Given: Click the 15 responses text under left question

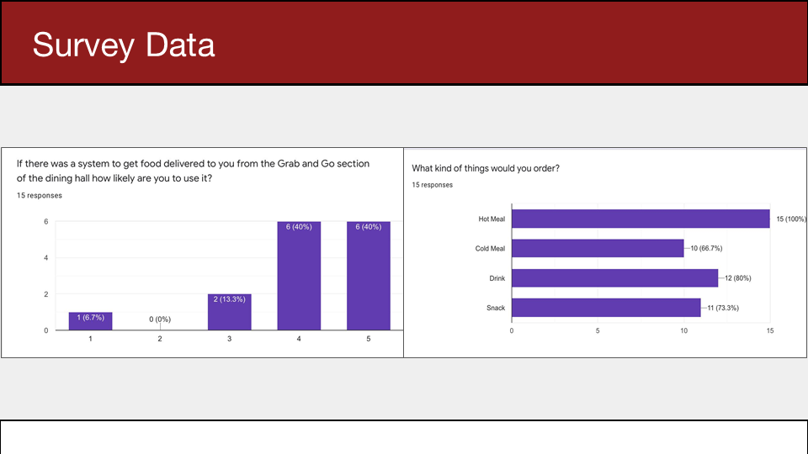Looking at the screenshot, I should (40, 196).
